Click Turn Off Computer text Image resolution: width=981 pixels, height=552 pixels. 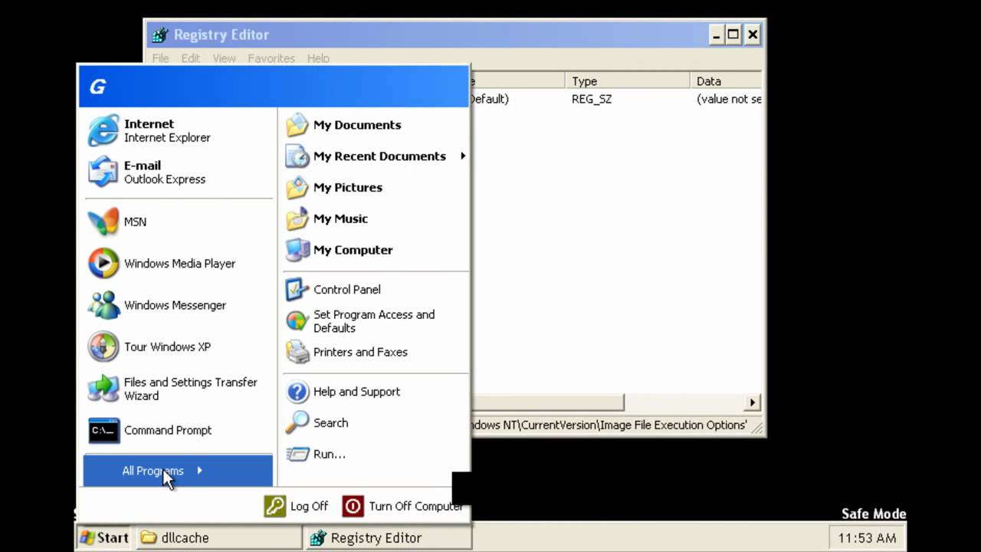point(416,506)
